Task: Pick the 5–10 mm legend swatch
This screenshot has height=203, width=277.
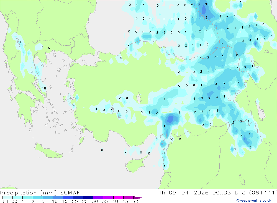Action: click(x=48, y=197)
